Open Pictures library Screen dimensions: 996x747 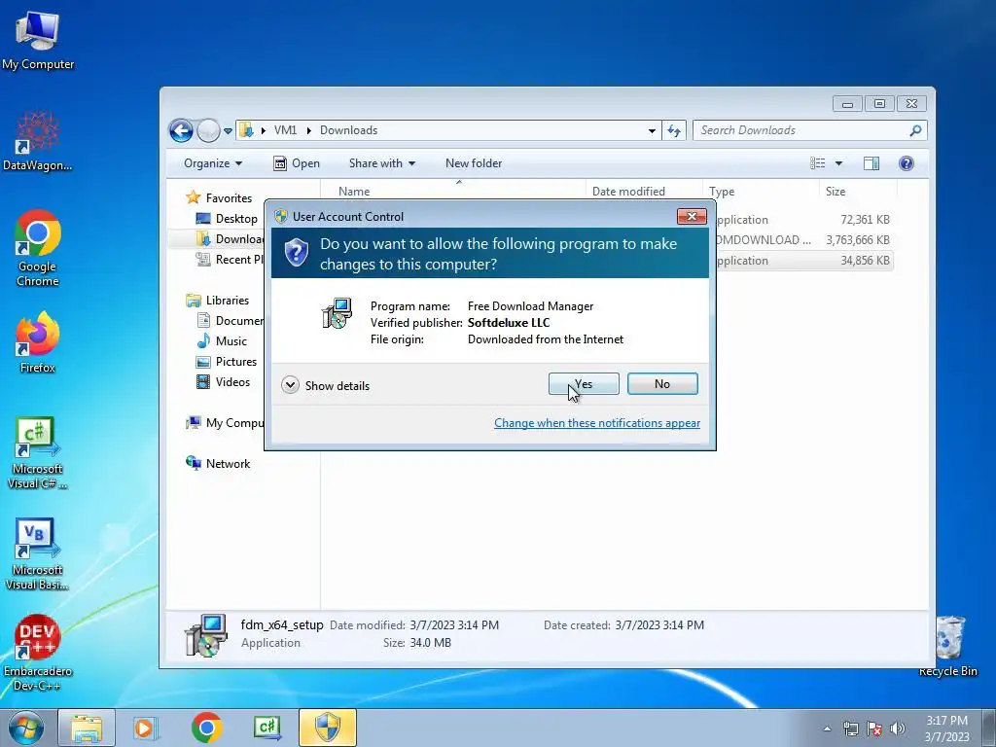click(228, 362)
